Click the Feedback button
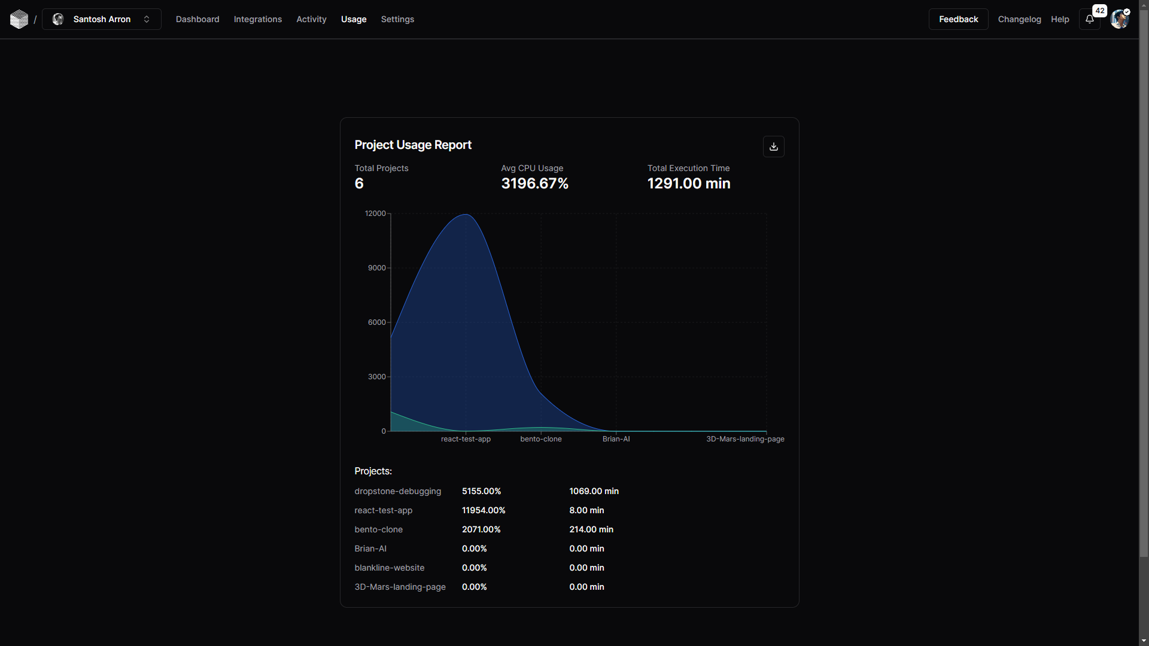The width and height of the screenshot is (1149, 646). tap(958, 19)
